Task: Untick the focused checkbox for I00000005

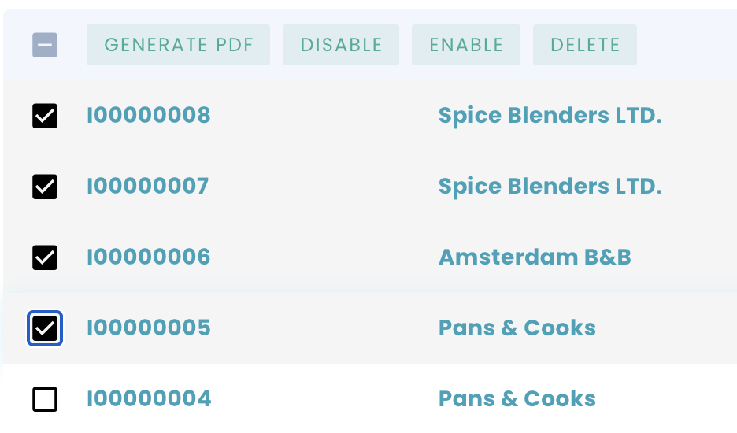Action: (x=45, y=328)
